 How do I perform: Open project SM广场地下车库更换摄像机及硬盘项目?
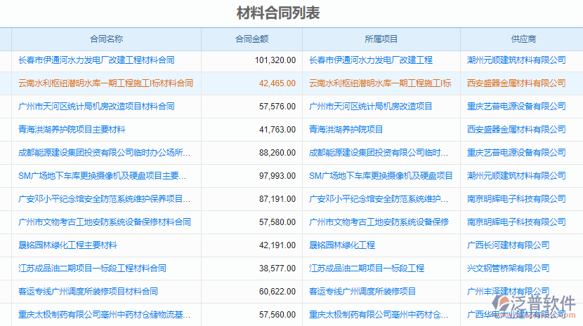click(x=381, y=176)
